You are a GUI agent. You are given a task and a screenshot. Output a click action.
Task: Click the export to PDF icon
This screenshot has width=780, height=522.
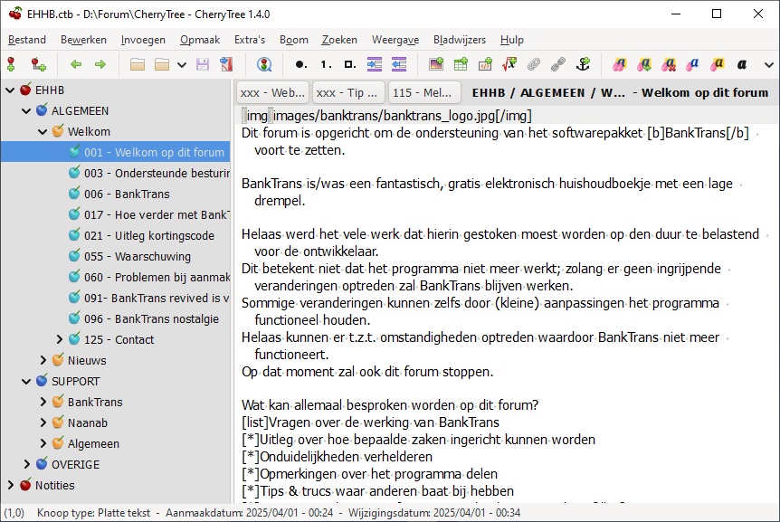tap(225, 64)
